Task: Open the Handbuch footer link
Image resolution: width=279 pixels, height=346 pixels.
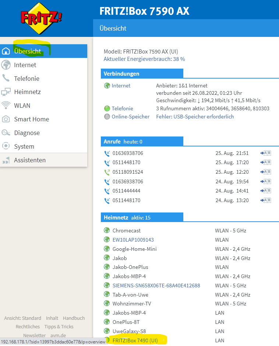Action: click(x=74, y=318)
